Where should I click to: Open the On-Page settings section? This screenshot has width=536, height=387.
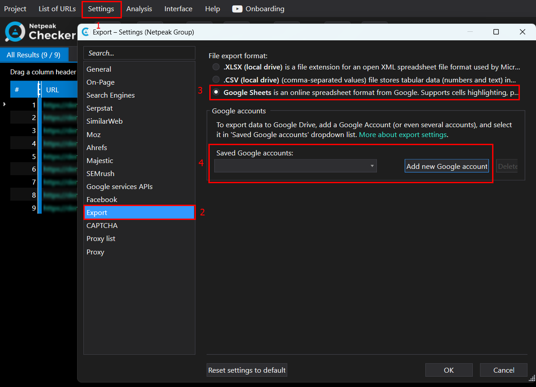(139, 82)
